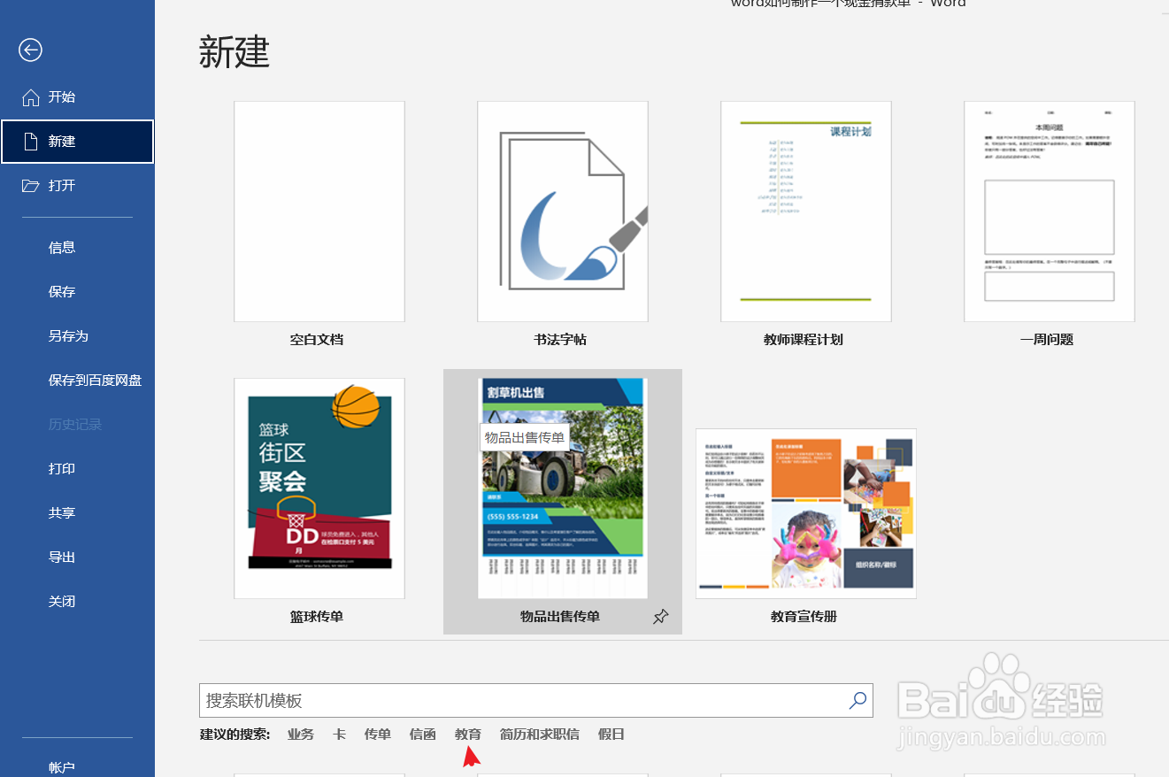Image resolution: width=1169 pixels, height=777 pixels.
Task: Search templates using 业务 suggested keyword
Action: (x=300, y=734)
